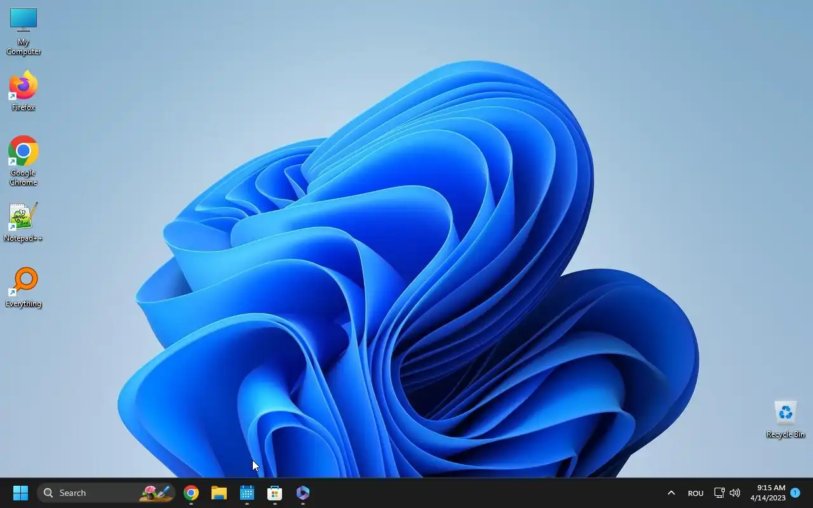The image size is (813, 508).
Task: Open the Calendar app on taskbar
Action: pos(247,493)
